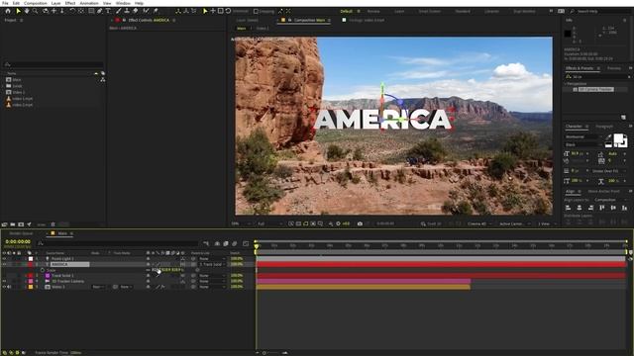Click Align Right icon in Align panel

pyautogui.click(x=590, y=208)
